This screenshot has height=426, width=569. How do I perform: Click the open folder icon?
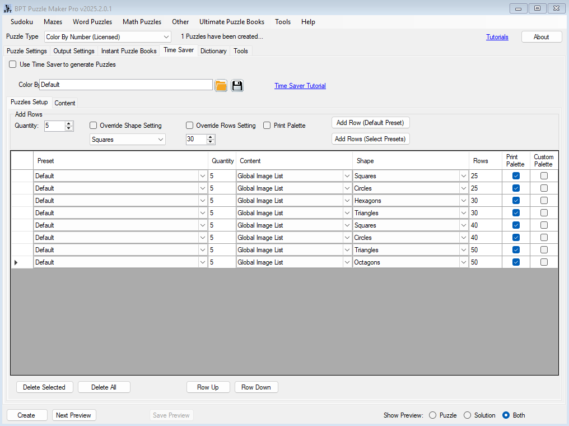(221, 85)
